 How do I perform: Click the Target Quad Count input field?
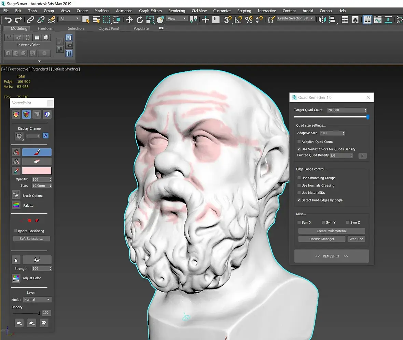coord(345,110)
